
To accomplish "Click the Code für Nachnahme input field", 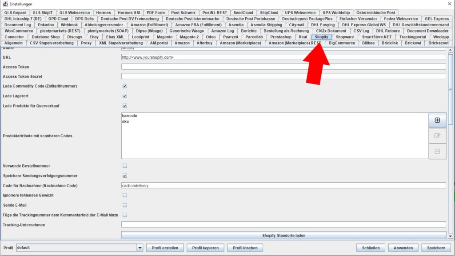I will pos(283,185).
